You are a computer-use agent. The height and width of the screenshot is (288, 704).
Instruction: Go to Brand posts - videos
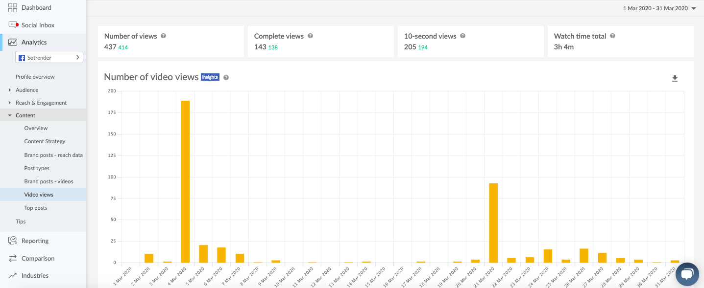[49, 181]
